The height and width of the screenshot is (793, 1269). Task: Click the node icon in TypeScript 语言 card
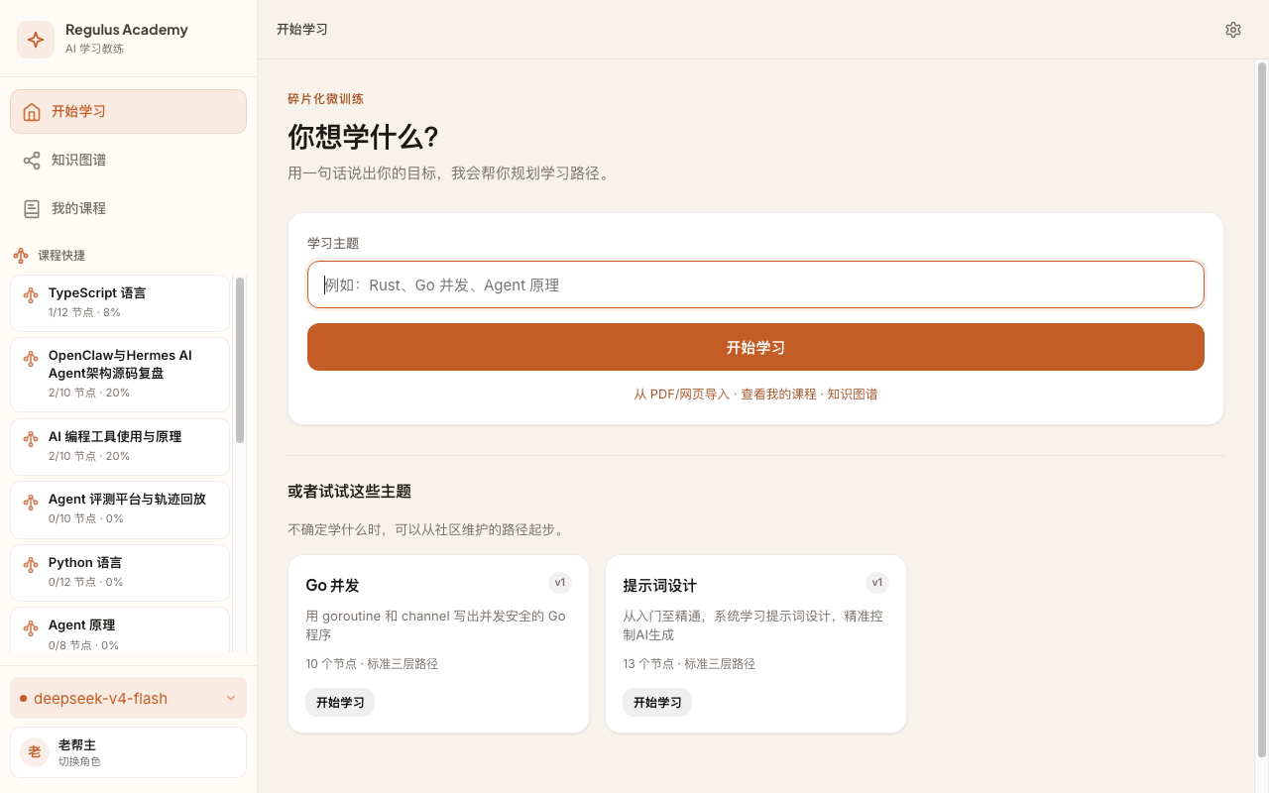click(31, 294)
